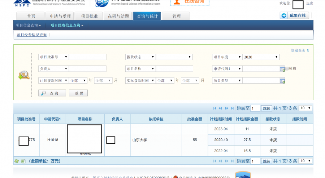Switch to the 项目批准 tab

tap(89, 16)
